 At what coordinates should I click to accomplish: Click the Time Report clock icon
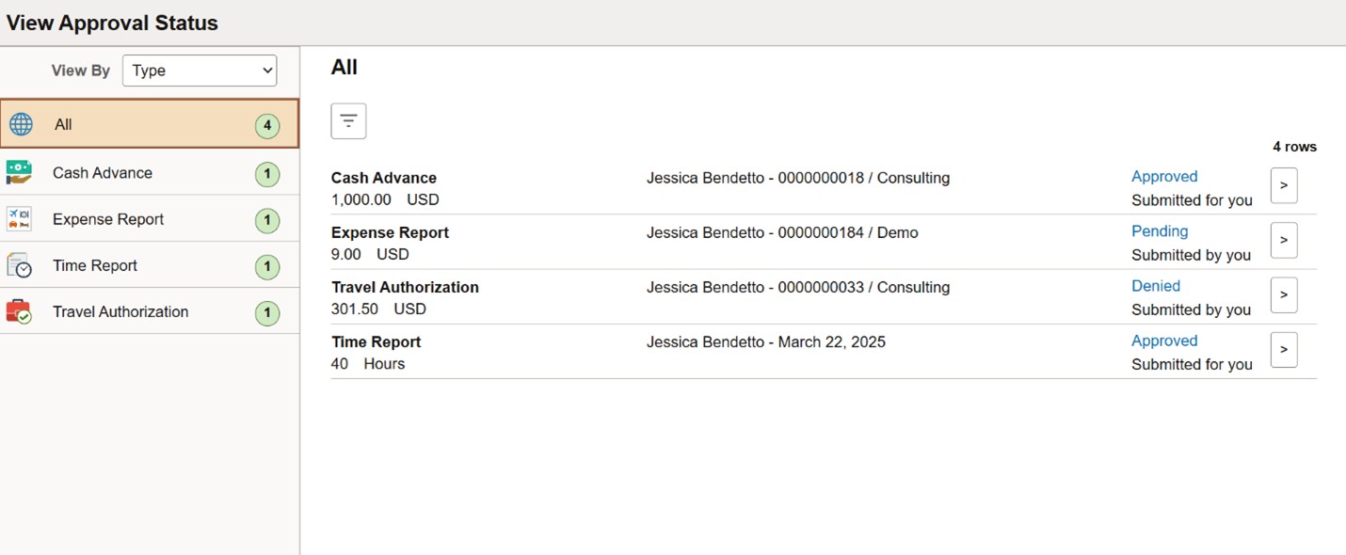19,265
